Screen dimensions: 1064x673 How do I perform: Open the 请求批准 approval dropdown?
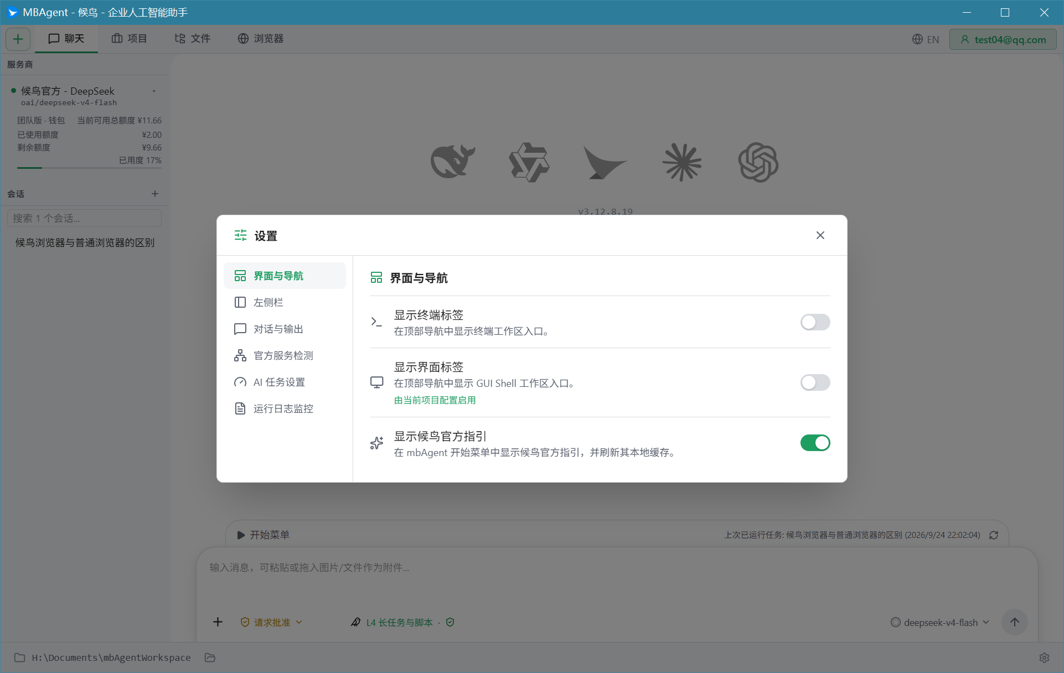(271, 622)
